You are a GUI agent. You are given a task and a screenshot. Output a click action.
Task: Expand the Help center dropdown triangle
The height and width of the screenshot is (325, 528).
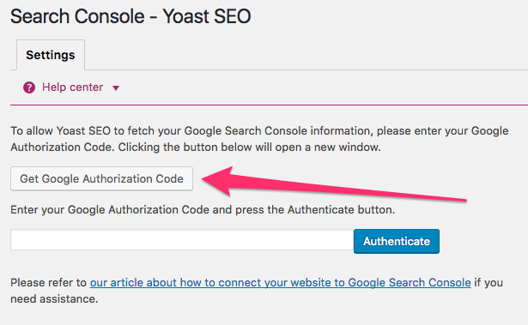pyautogui.click(x=116, y=88)
